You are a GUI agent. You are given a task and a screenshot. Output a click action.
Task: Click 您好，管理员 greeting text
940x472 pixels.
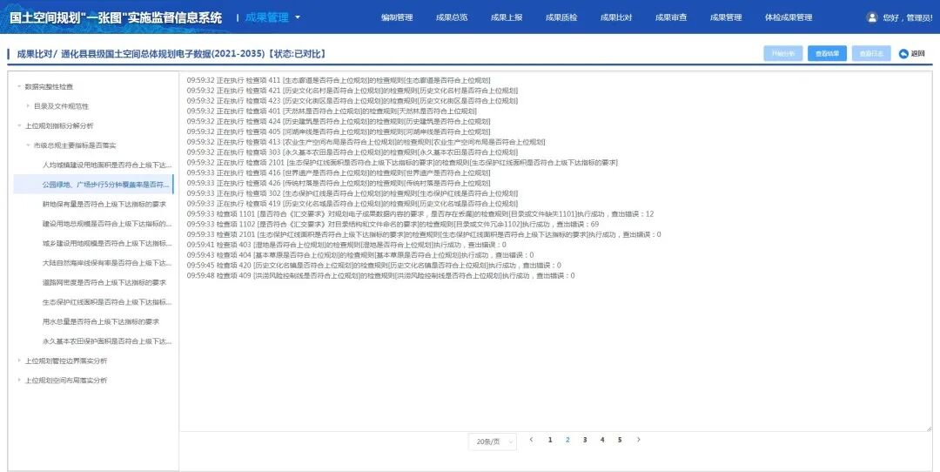[908, 18]
